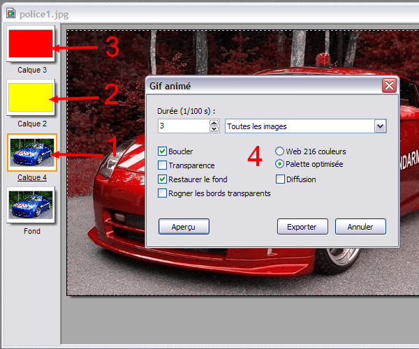Image resolution: width=419 pixels, height=349 pixels.
Task: Click the underlined Calque 4 label
Action: [32, 177]
